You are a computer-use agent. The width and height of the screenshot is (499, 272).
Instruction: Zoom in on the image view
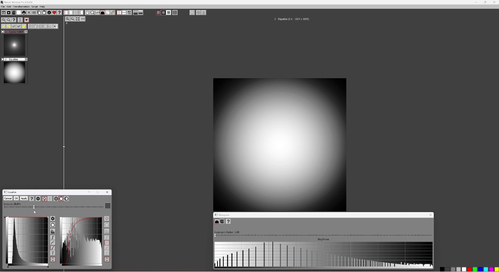coord(67,19)
